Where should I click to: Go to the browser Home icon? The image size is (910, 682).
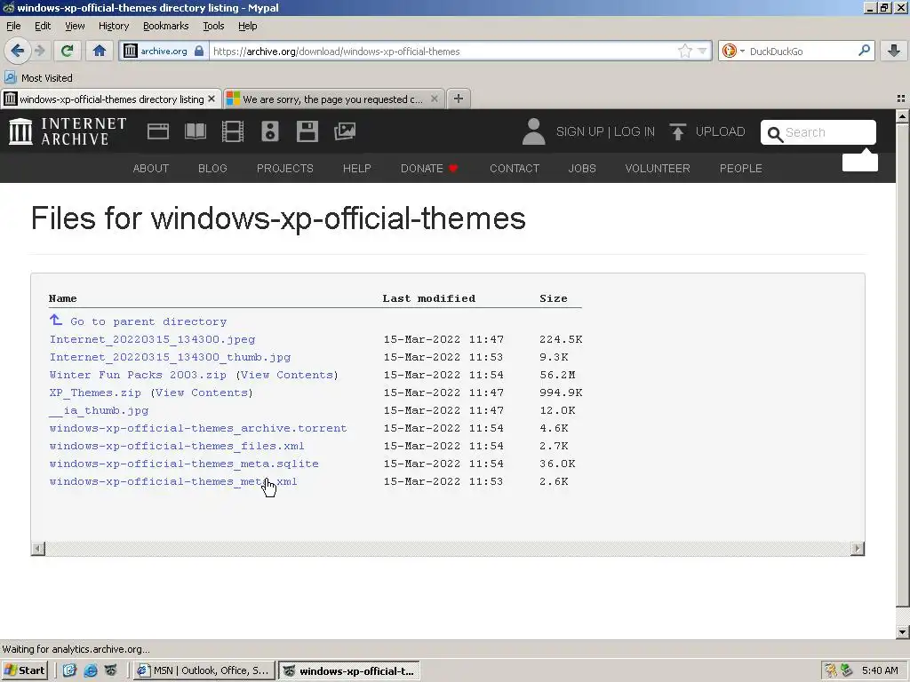(x=100, y=51)
